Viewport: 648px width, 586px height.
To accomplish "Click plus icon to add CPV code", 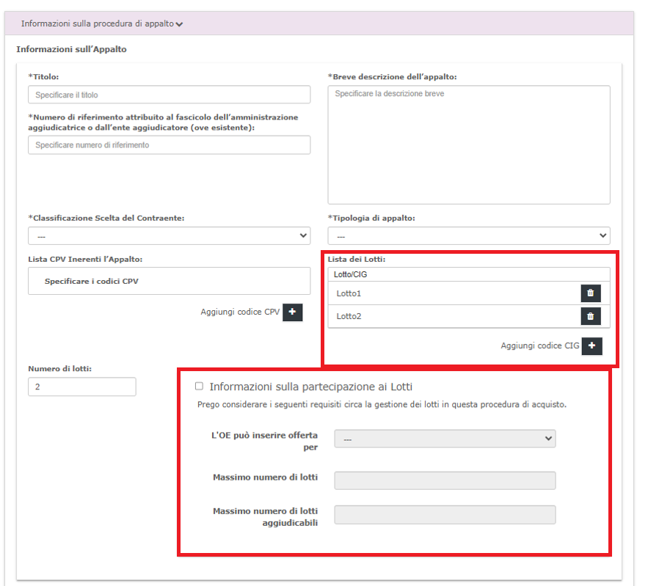I will coord(292,312).
